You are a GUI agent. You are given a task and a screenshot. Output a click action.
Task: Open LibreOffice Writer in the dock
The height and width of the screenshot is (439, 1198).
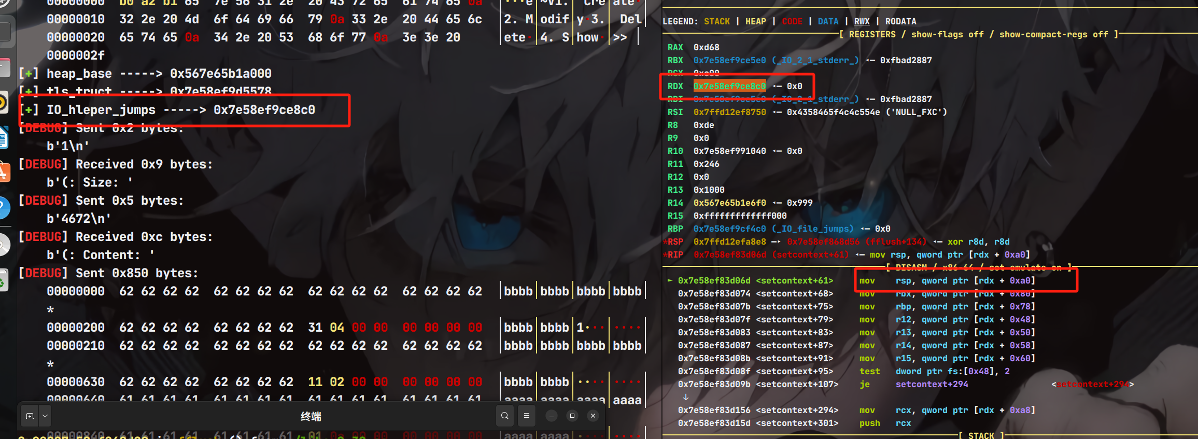(x=3, y=138)
